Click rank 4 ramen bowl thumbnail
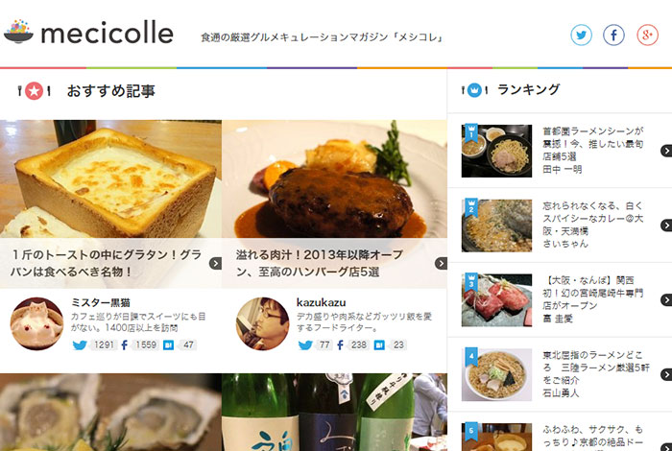The width and height of the screenshot is (672, 451). 496,374
